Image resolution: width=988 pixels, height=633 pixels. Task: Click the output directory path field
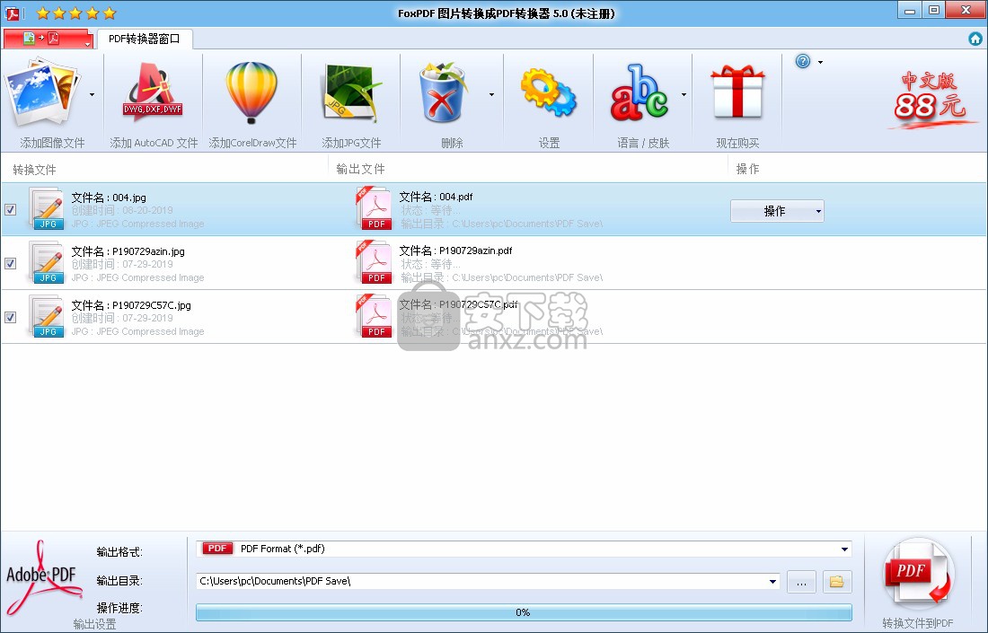488,581
